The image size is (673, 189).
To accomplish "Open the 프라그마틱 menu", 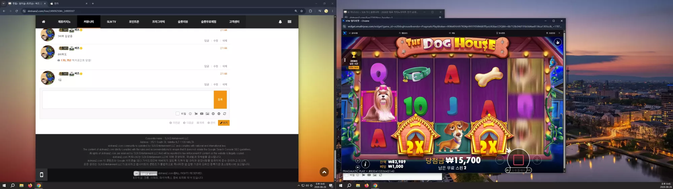I will click(158, 22).
